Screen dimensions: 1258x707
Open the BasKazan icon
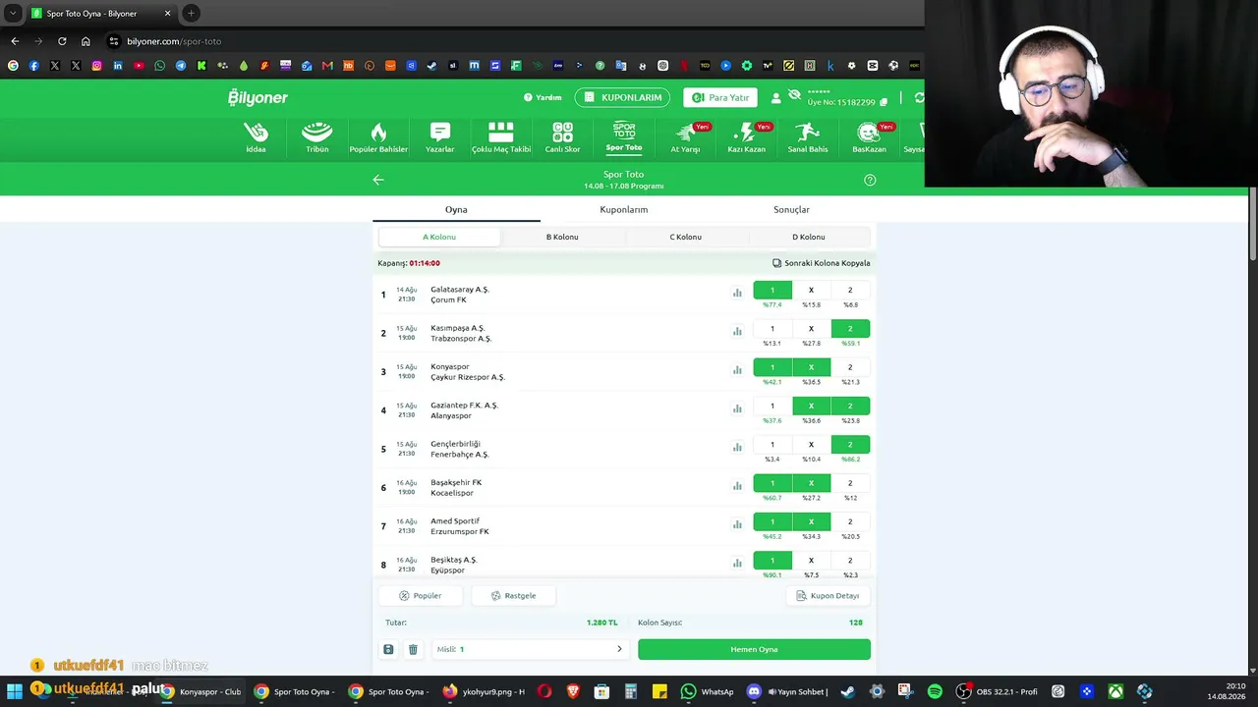tap(869, 137)
